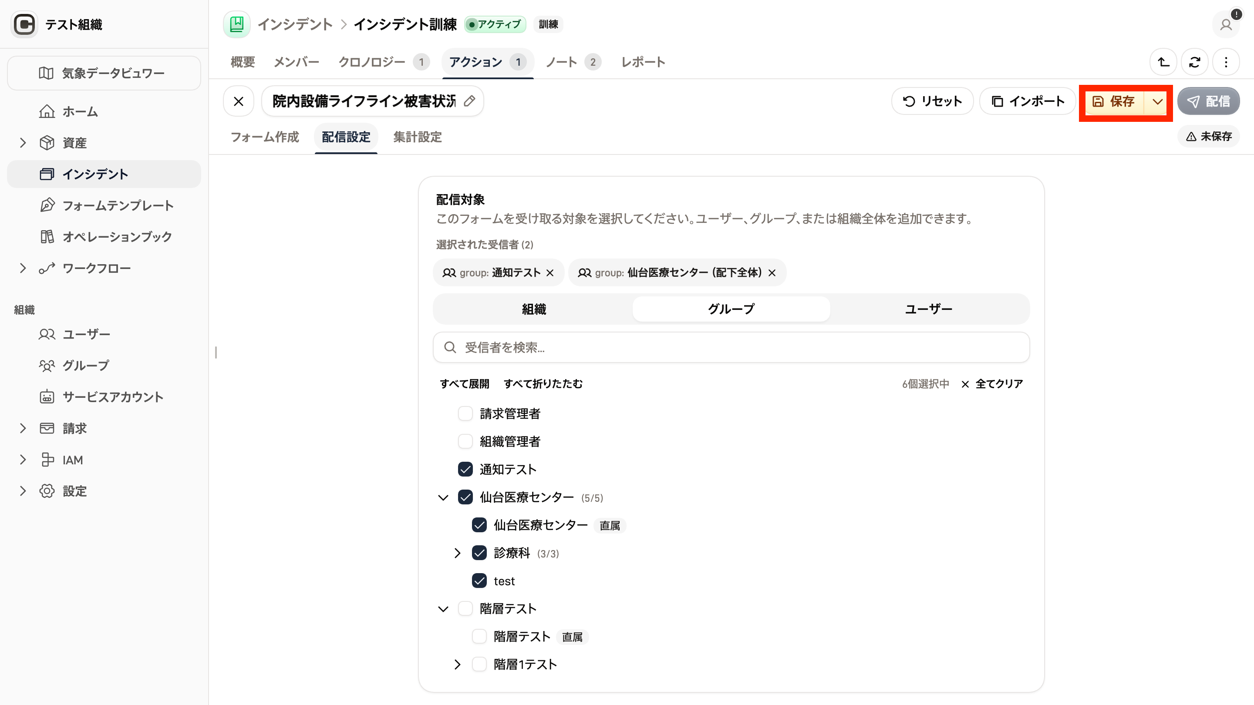Switch to the クロノロジー tab
The image size is (1254, 705).
(x=384, y=62)
